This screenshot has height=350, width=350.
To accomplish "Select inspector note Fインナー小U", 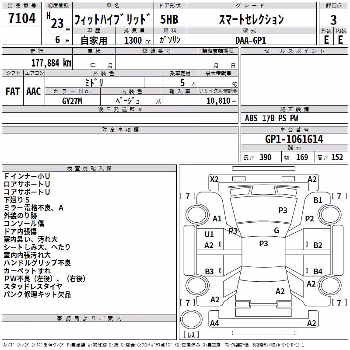I will [27, 176].
